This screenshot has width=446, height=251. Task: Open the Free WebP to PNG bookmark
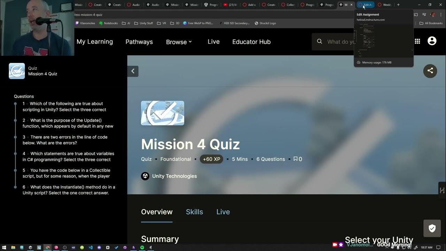(198, 23)
